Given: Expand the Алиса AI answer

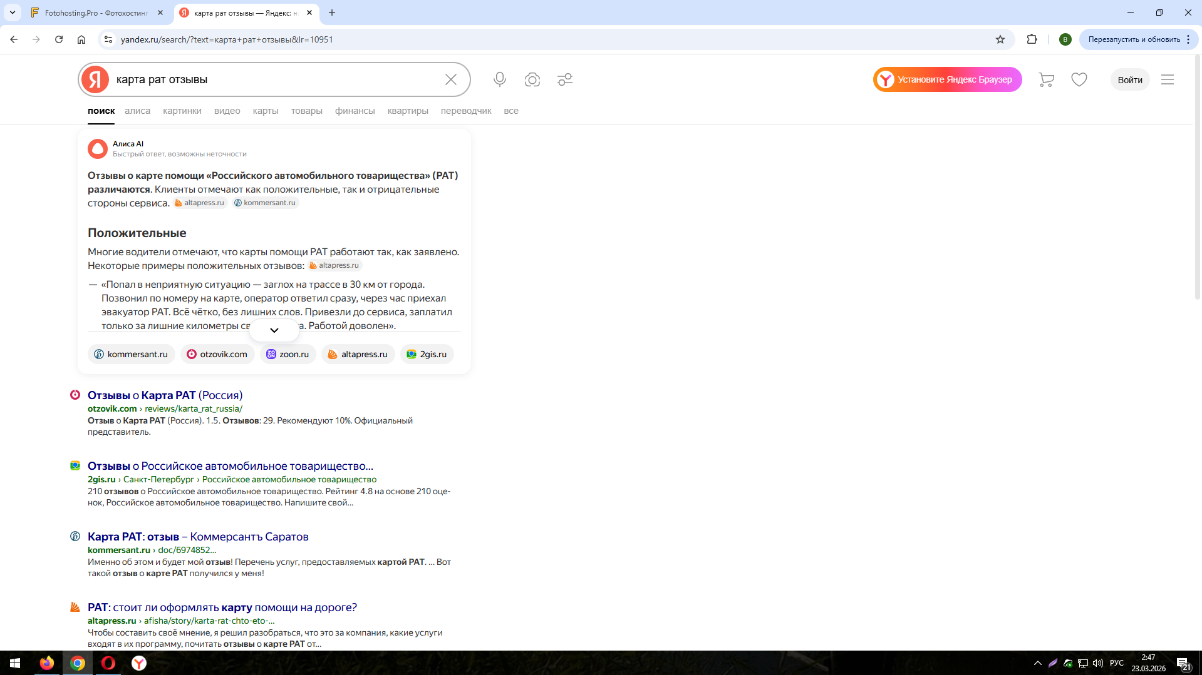Looking at the screenshot, I should click(274, 330).
